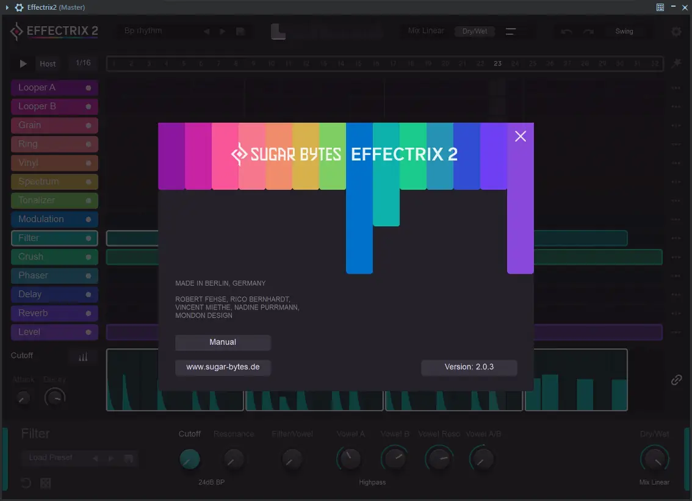Click the Version: 2.0.3 button
This screenshot has width=692, height=501.
pyautogui.click(x=469, y=367)
